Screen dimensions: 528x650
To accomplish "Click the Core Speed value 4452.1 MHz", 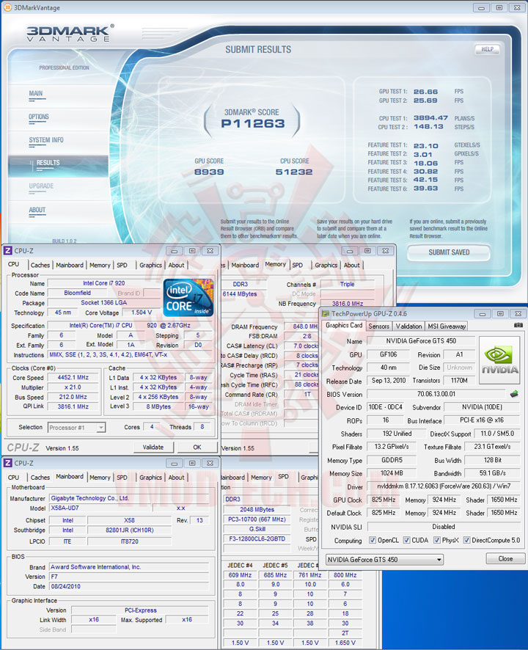I will [73, 378].
